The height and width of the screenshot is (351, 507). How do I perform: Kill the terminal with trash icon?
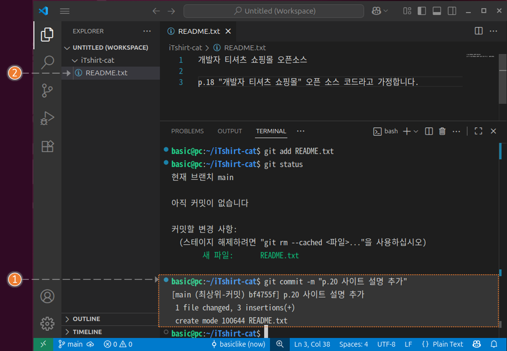pyautogui.click(x=442, y=131)
